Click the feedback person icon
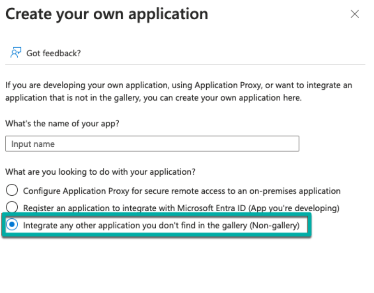This screenshot has width=374, height=293. tap(16, 53)
